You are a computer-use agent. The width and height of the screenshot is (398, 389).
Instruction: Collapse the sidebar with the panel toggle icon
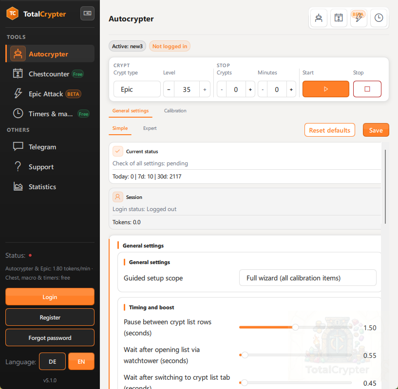click(x=87, y=14)
